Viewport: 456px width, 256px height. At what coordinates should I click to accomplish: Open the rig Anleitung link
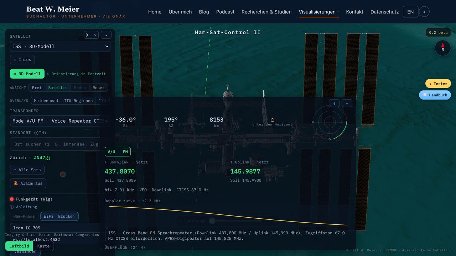(24, 207)
